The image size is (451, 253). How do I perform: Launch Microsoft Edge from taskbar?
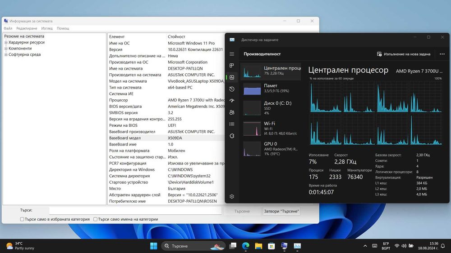(246, 246)
